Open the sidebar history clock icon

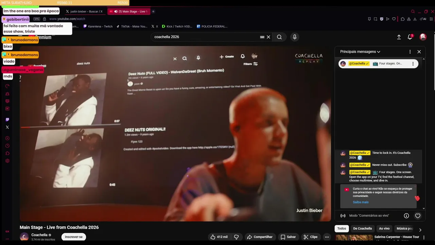[7, 146]
